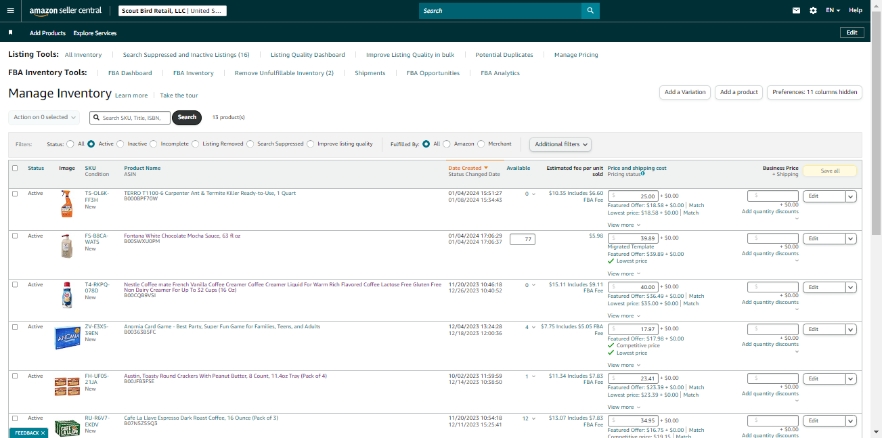The width and height of the screenshot is (882, 438).
Task: Open Austin Crackers product image
Action: pos(67,387)
